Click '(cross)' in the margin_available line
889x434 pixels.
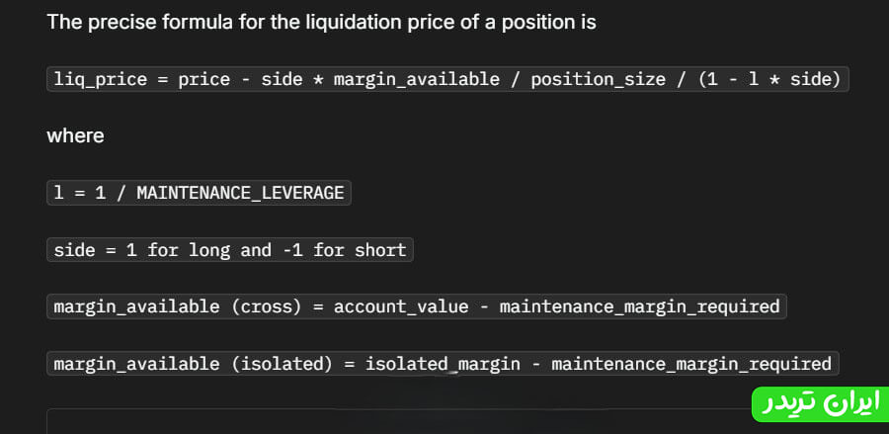tap(266, 306)
